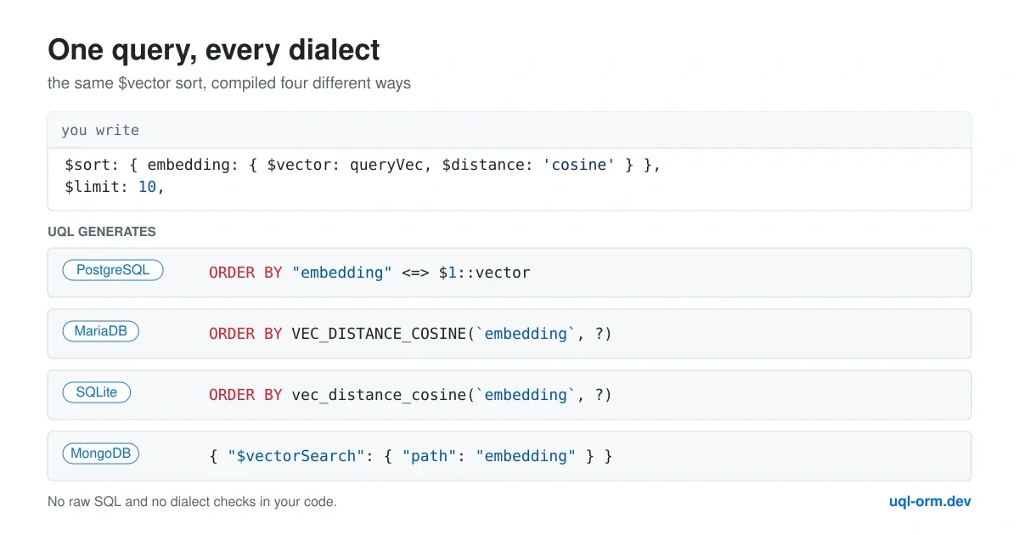Click the 'cosine' string in the query
The width and height of the screenshot is (1019, 535).
coord(578,165)
